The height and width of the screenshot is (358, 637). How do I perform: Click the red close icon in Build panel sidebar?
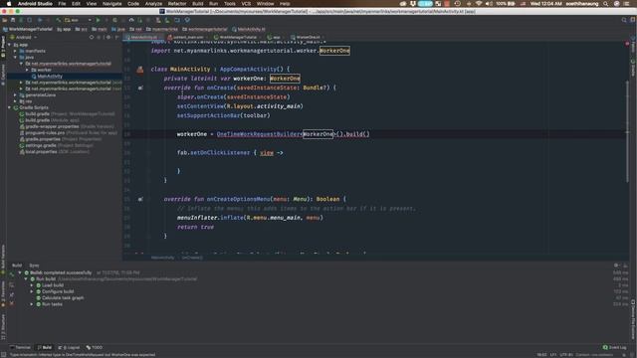(x=11, y=303)
